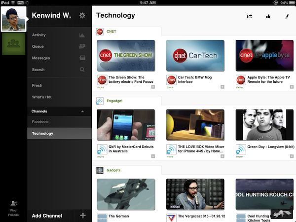The height and width of the screenshot is (222, 296).
Task: Open 'Apple Byte: The Apple TV Remote' title
Action: 268,79
